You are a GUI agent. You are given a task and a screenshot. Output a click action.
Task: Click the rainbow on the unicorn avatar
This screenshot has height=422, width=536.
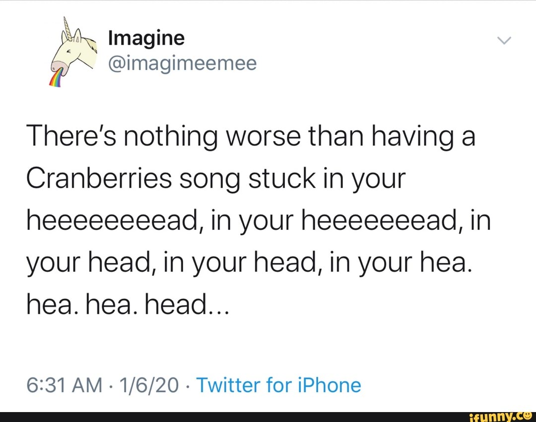[56, 79]
